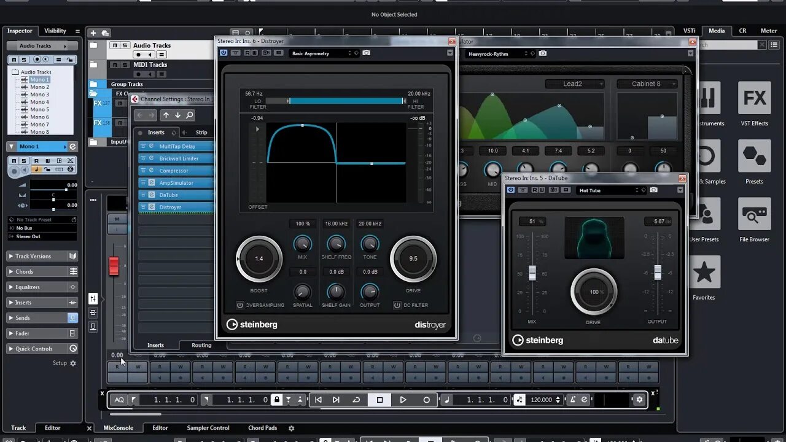The image size is (786, 442).
Task: Click the Tone knob in Distroyer
Action: pyautogui.click(x=370, y=244)
